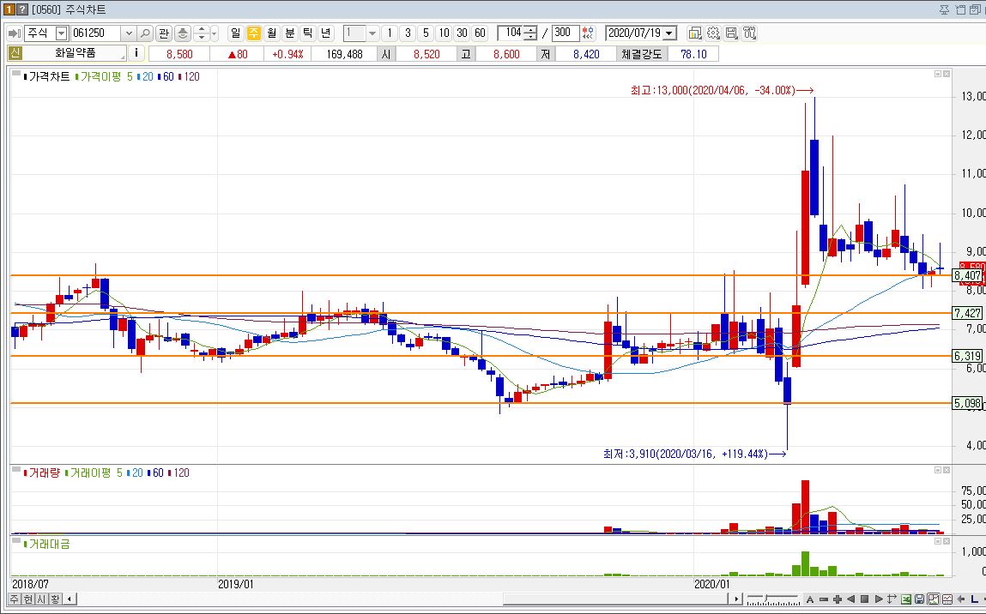
Task: Choose the 1 interval preset button
Action: [390, 33]
